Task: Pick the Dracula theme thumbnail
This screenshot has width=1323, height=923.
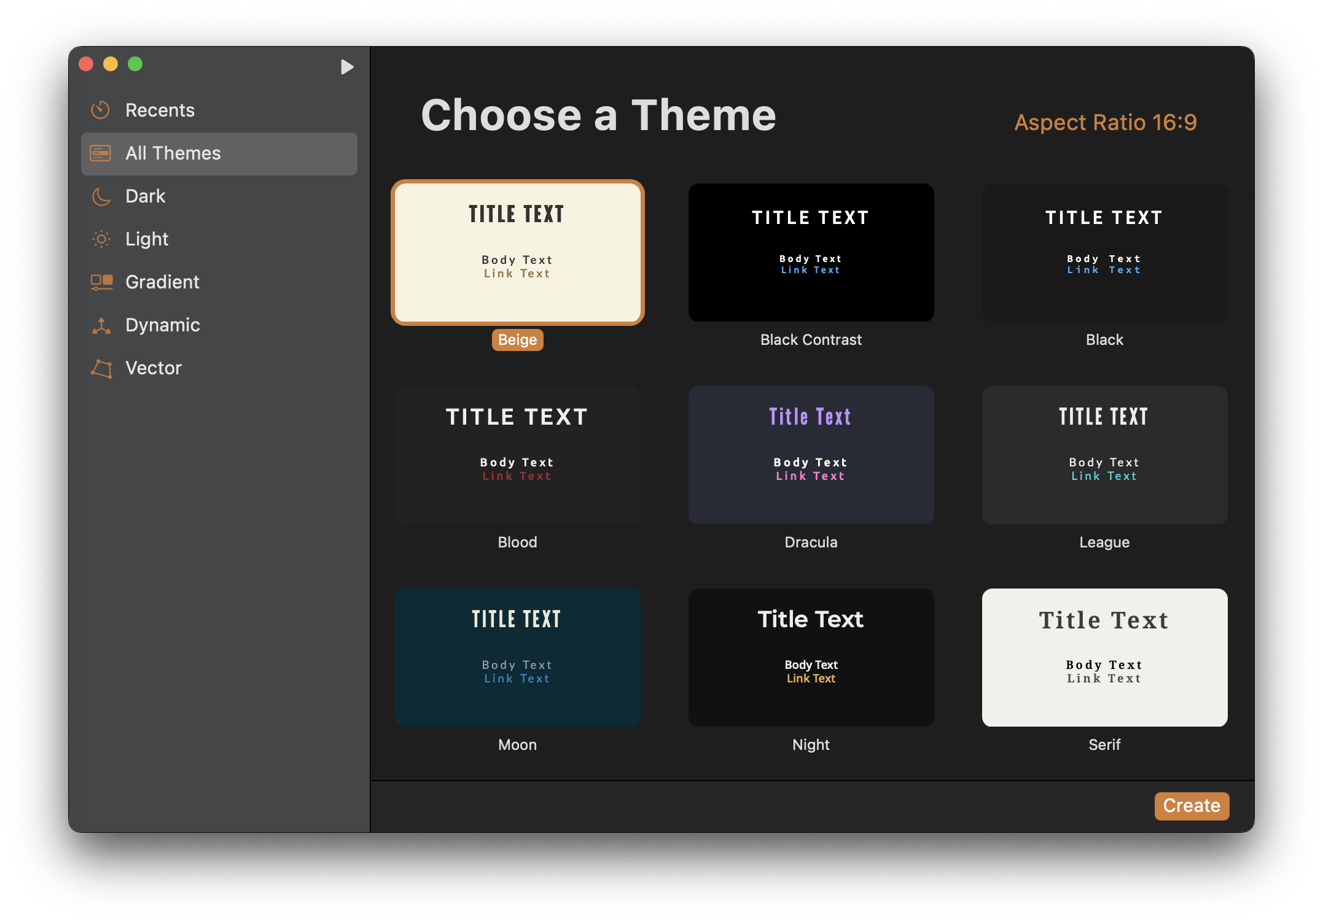Action: (x=811, y=455)
